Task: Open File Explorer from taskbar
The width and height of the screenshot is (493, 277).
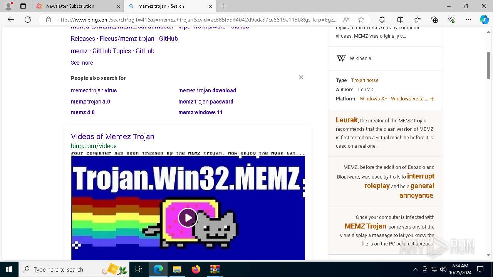Action: click(x=177, y=269)
